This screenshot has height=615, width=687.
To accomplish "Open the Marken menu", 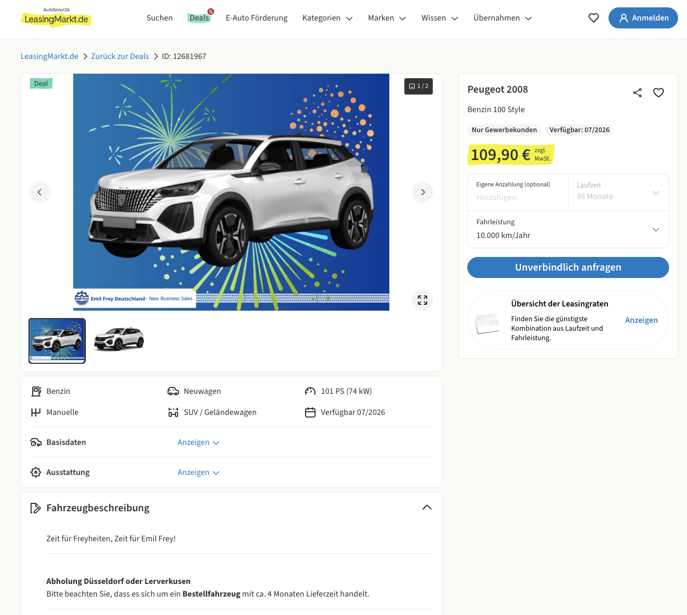I will [x=387, y=18].
